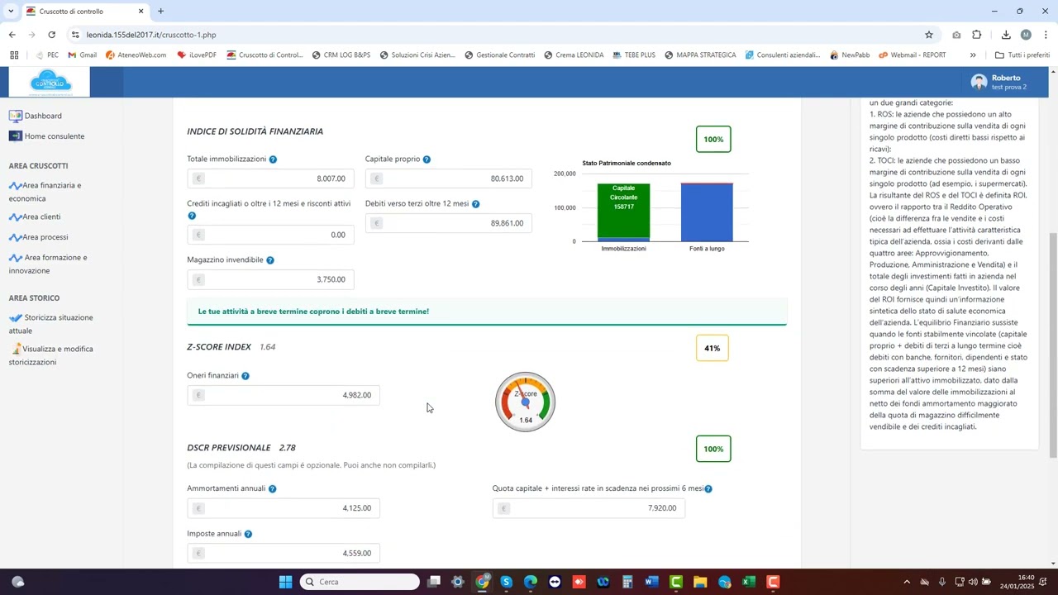Viewport: 1058px width, 595px height.
Task: Click help icon next to Oneri finanziari
Action: click(x=245, y=376)
